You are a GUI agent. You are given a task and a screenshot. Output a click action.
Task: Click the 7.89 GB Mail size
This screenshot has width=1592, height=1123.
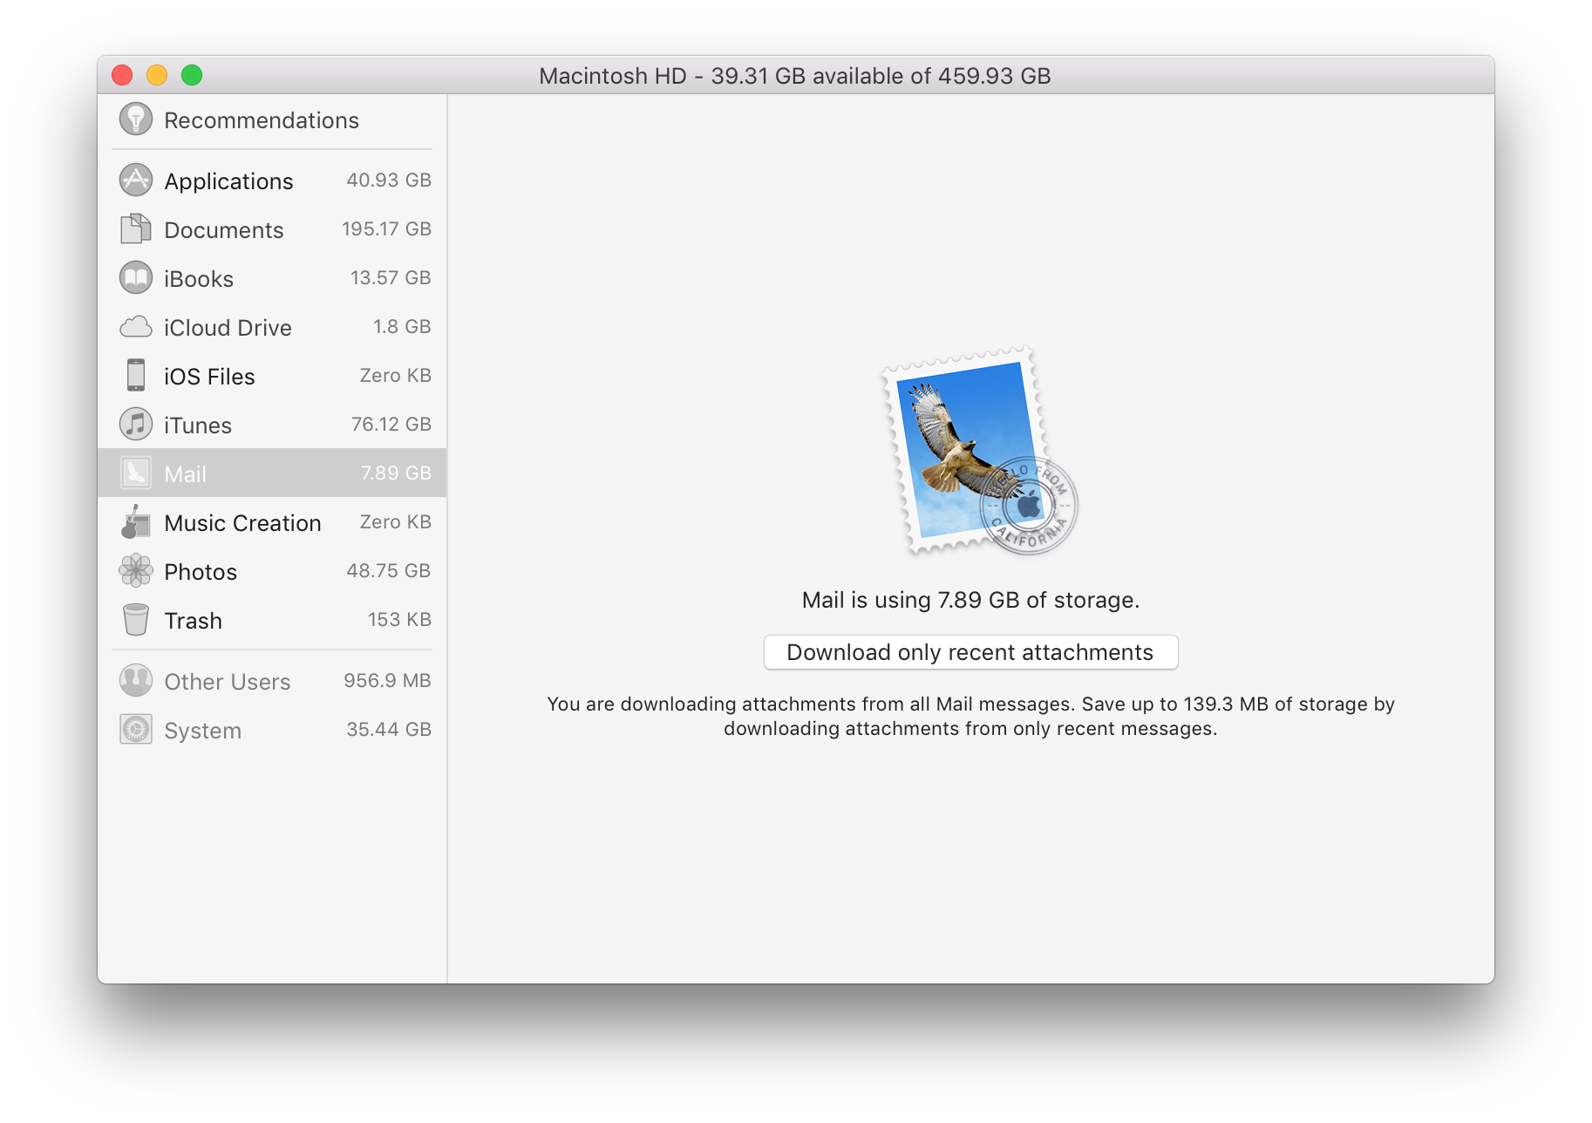point(396,473)
